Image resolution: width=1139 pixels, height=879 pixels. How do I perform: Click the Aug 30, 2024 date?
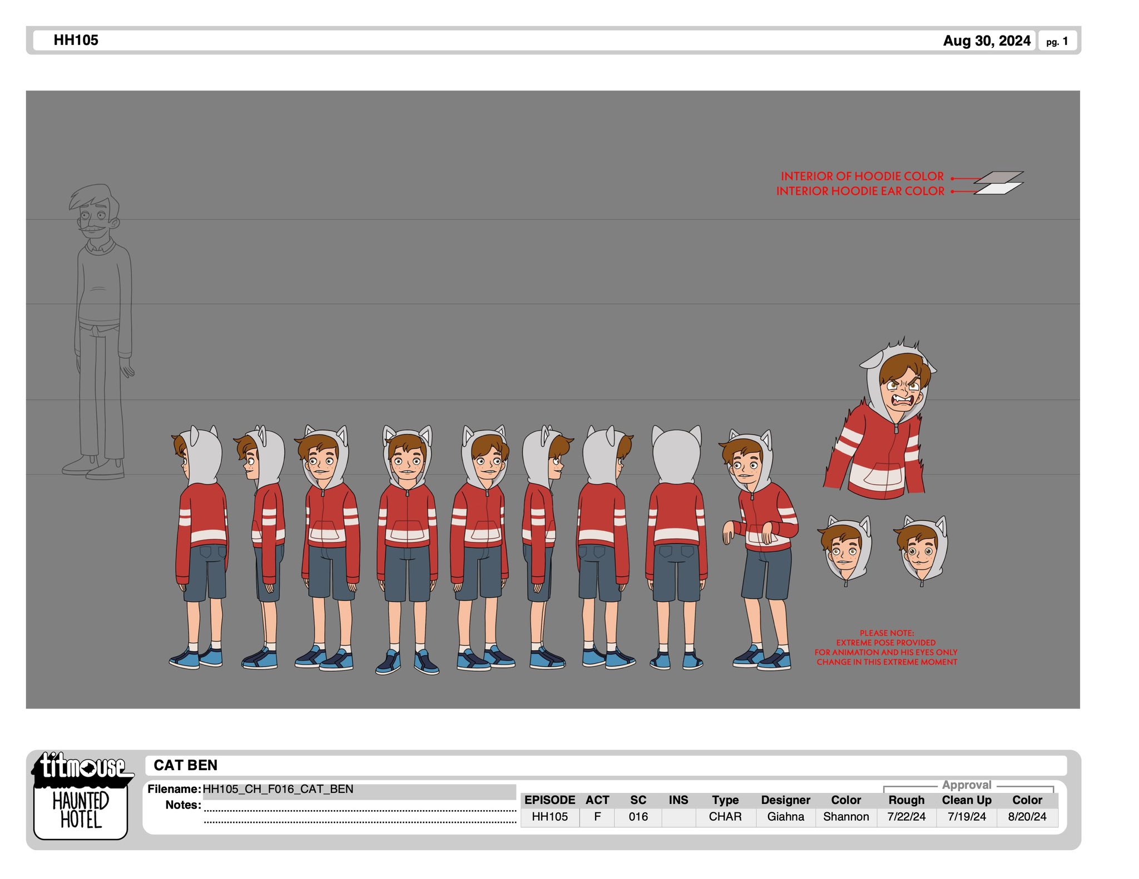[x=987, y=41]
